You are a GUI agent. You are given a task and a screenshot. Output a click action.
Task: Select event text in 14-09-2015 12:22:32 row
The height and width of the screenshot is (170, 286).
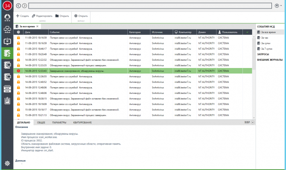(85, 60)
